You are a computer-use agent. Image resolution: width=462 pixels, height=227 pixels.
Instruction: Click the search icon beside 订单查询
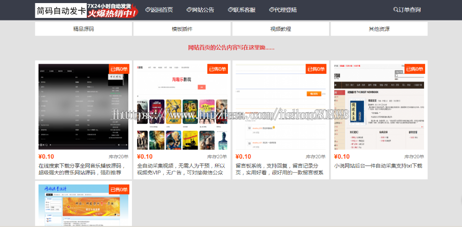click(396, 10)
